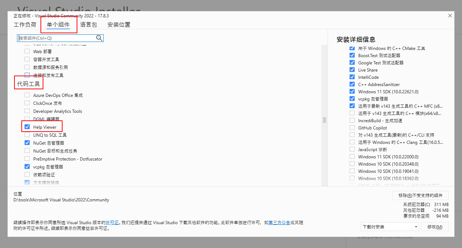Click the 安装详细信息 heading

pyautogui.click(x=356, y=39)
